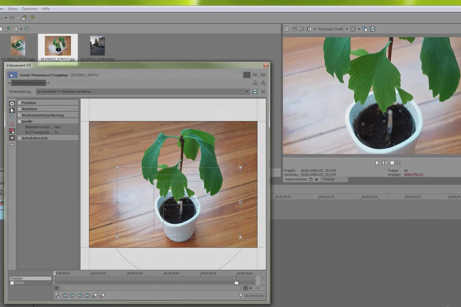Click remove plug-in FX icon
Image resolution: width=461 pixels, height=307 pixels.
pyautogui.click(x=263, y=83)
